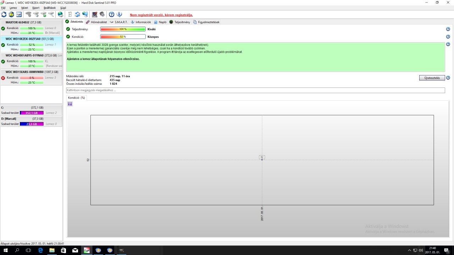
Task: Click the 23,3 GB free space bar
Action: (32, 124)
